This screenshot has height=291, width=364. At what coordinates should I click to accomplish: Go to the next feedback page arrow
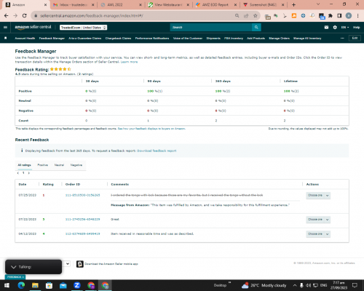click(x=29, y=173)
